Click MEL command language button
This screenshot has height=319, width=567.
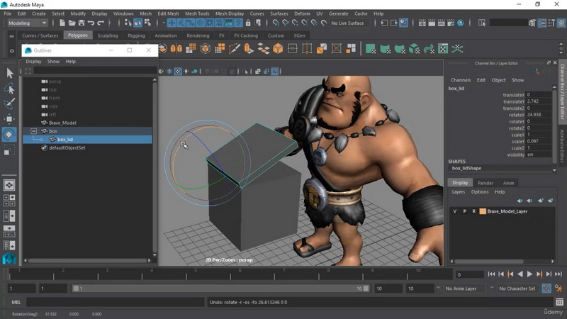(x=16, y=302)
